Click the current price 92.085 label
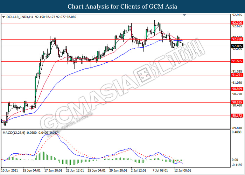This screenshot has width=245, height=175. tap(237, 46)
